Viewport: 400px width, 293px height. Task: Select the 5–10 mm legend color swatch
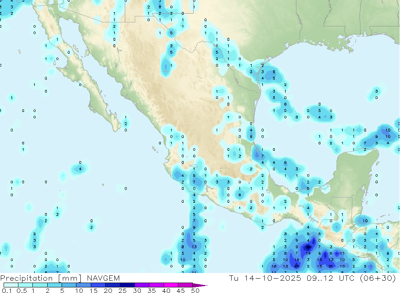click(69, 285)
